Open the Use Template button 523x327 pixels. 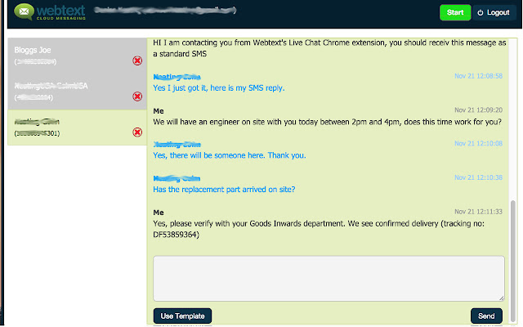click(x=182, y=316)
